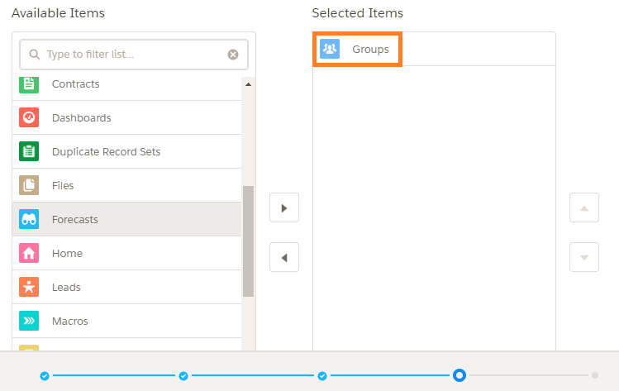The width and height of the screenshot is (619, 391).
Task: Click the Files icon
Action: [29, 186]
